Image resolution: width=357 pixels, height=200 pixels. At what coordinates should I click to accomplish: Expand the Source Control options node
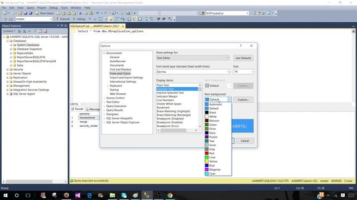[104, 98]
